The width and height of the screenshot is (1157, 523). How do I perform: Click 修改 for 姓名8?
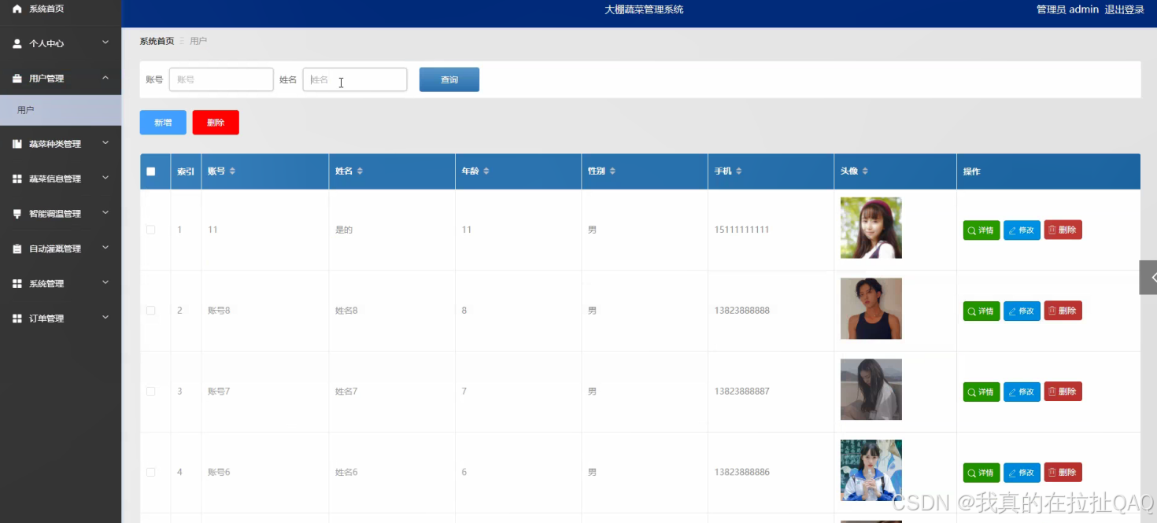[x=1022, y=311]
